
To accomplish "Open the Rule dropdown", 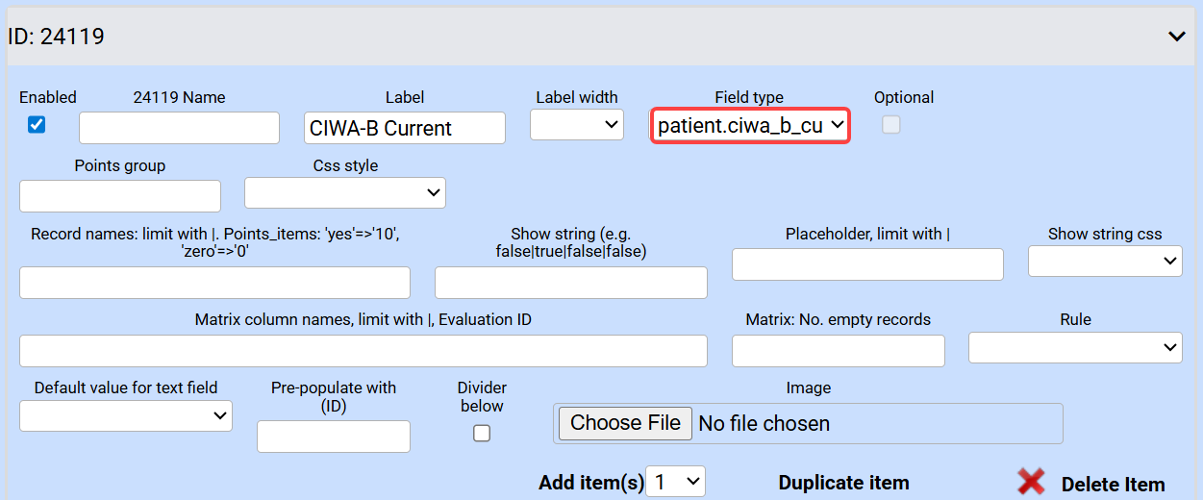I will click(x=1075, y=347).
